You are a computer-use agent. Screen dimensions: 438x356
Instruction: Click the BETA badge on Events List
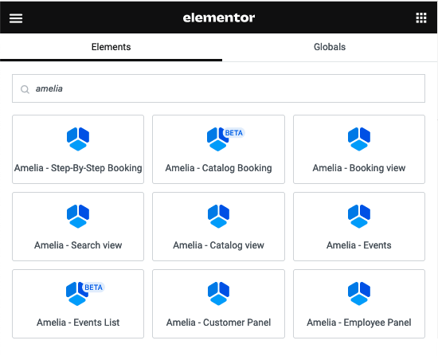(x=93, y=288)
